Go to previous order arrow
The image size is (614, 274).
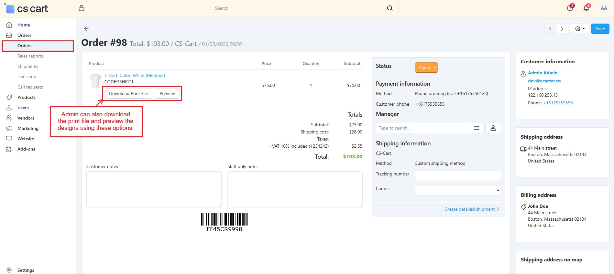point(550,29)
